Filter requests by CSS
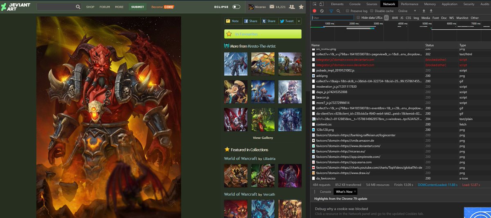Viewport: 491px width, 218px height. point(408,18)
